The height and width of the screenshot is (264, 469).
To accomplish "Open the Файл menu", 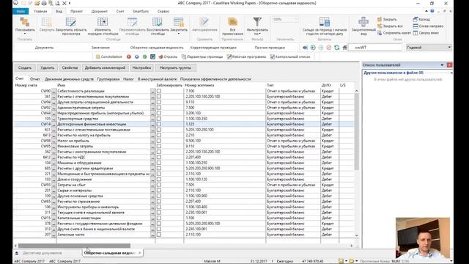I will (x=21, y=12).
